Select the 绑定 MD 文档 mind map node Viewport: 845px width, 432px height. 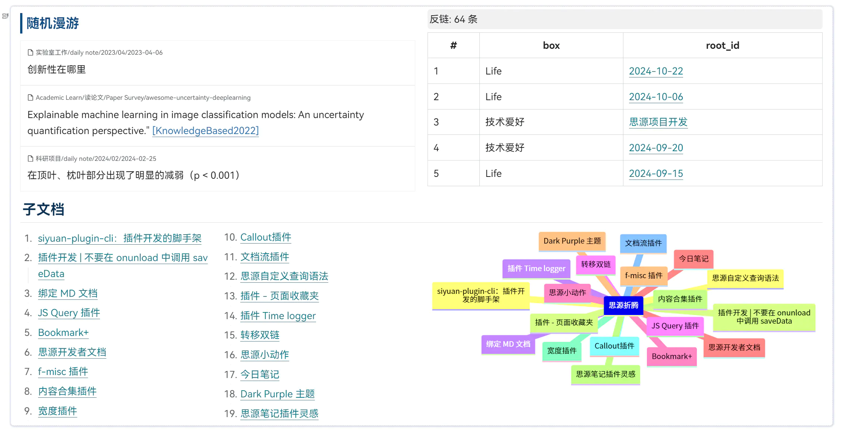(x=508, y=344)
